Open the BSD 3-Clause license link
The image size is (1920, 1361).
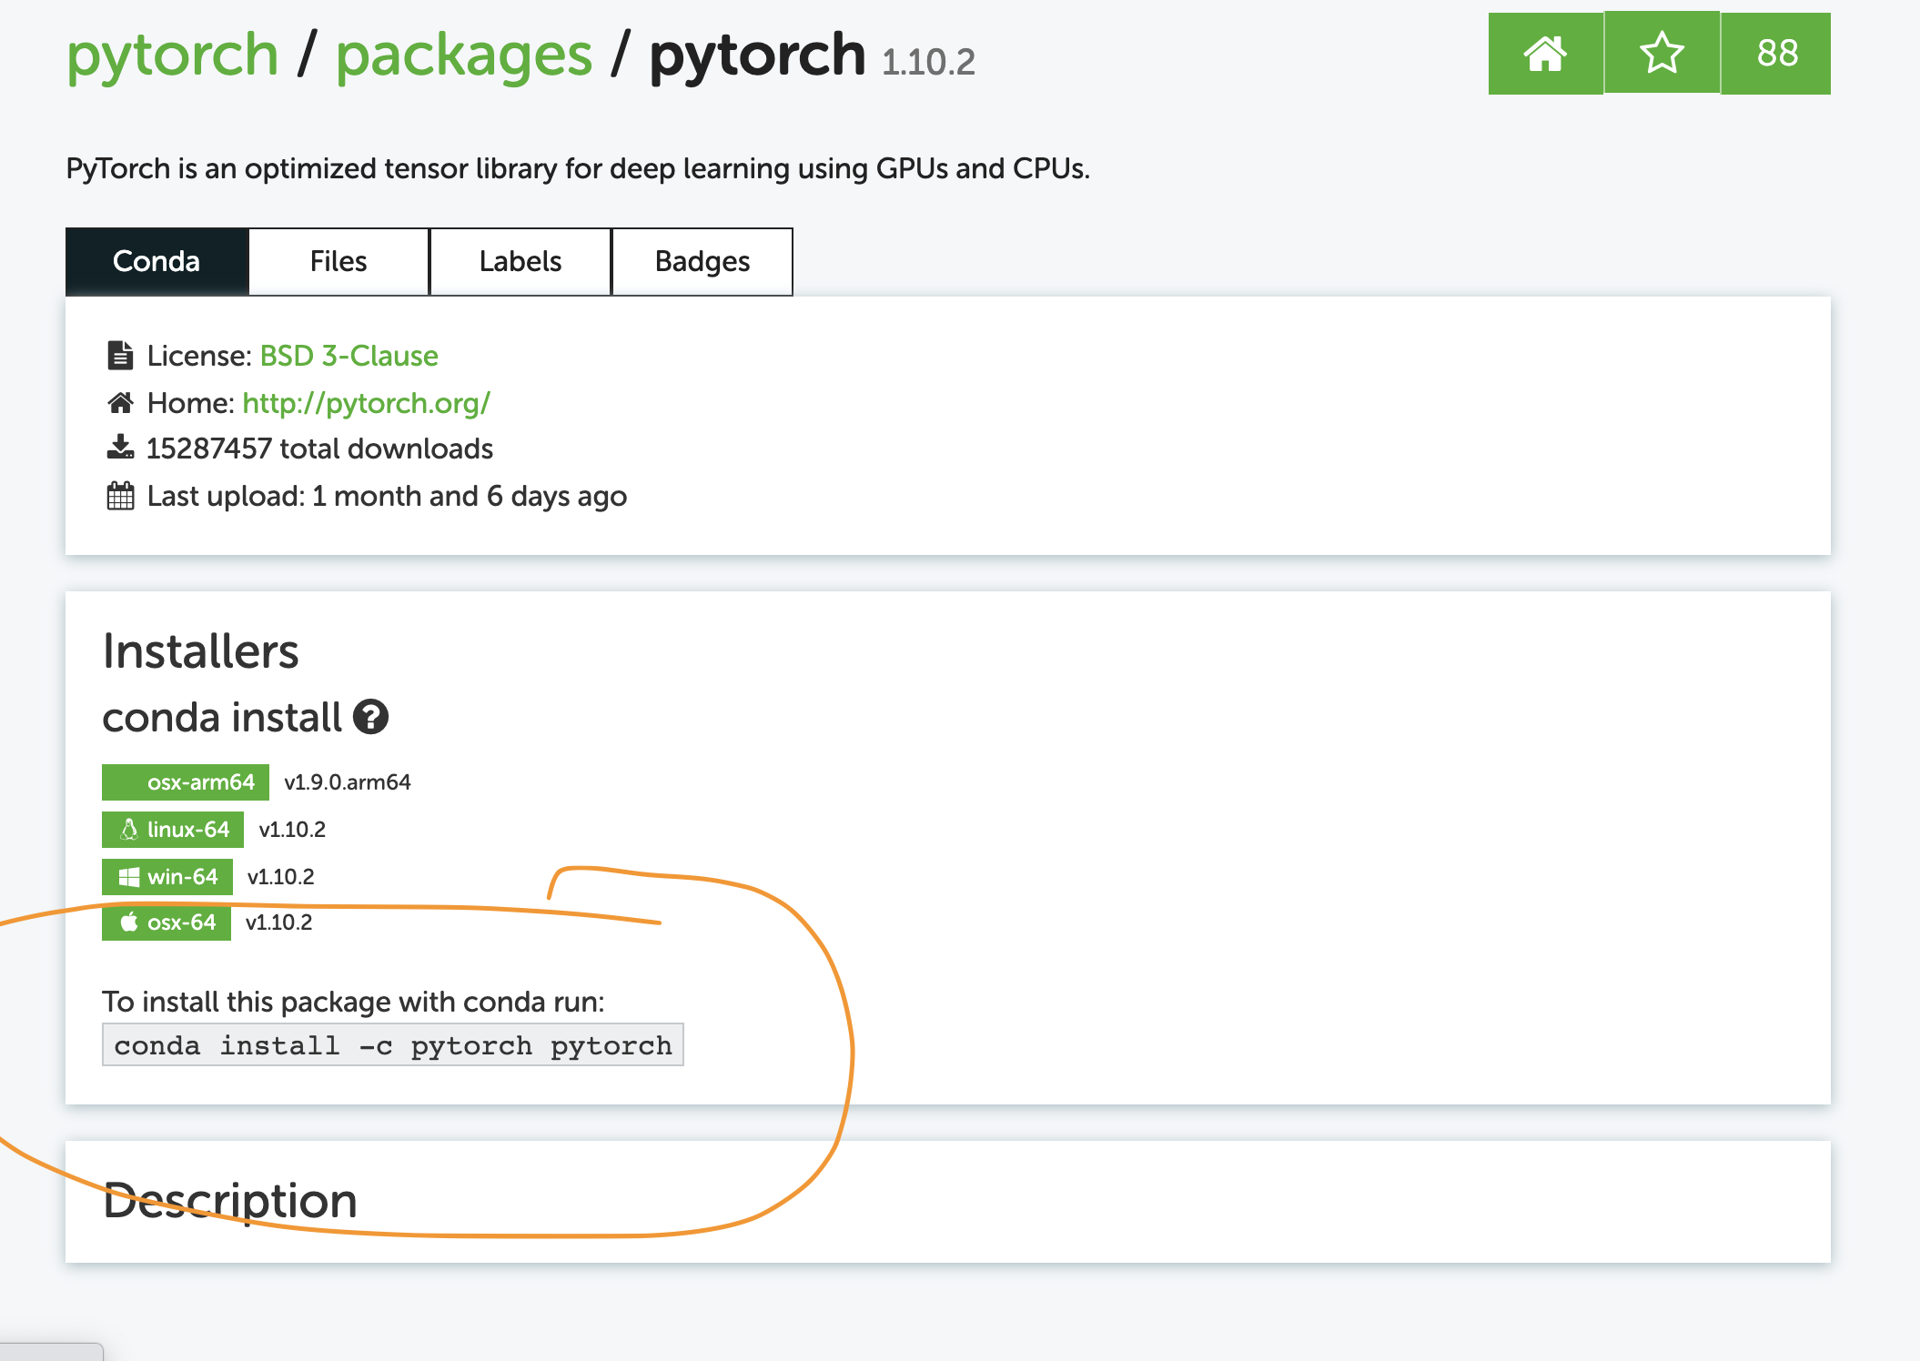pos(349,355)
